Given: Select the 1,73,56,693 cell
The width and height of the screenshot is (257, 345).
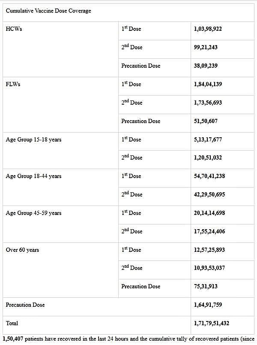Looking at the screenshot, I should [208, 103].
